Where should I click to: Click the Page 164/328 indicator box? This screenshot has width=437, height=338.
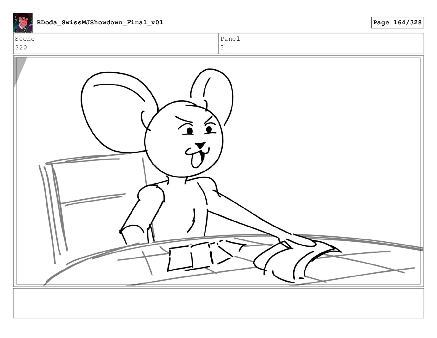[x=397, y=23]
